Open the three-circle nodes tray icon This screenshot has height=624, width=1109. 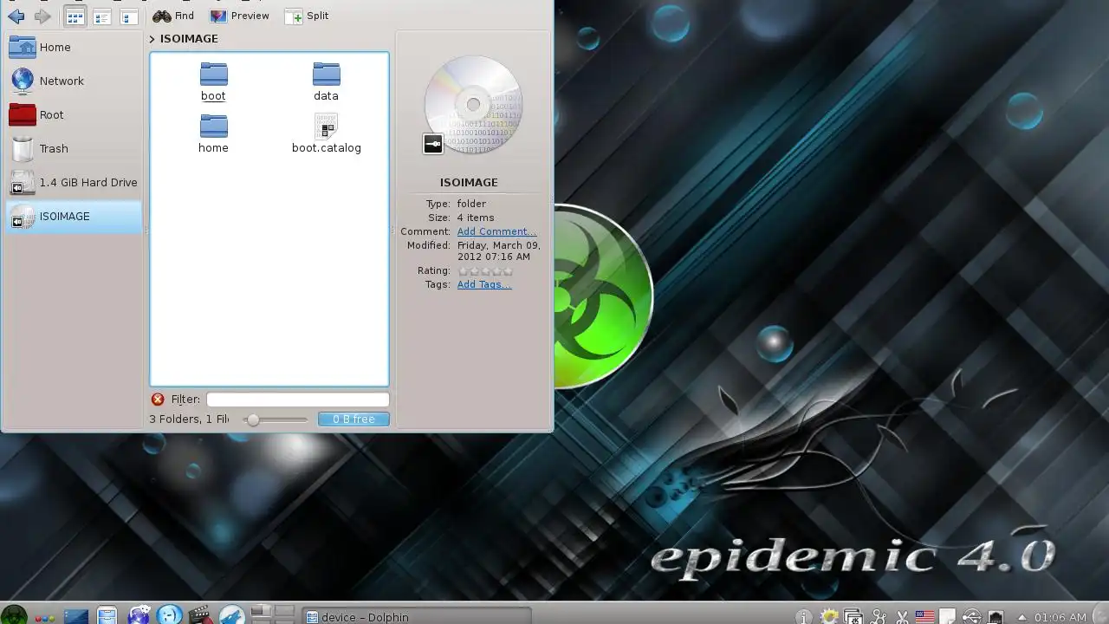pyautogui.click(x=878, y=616)
